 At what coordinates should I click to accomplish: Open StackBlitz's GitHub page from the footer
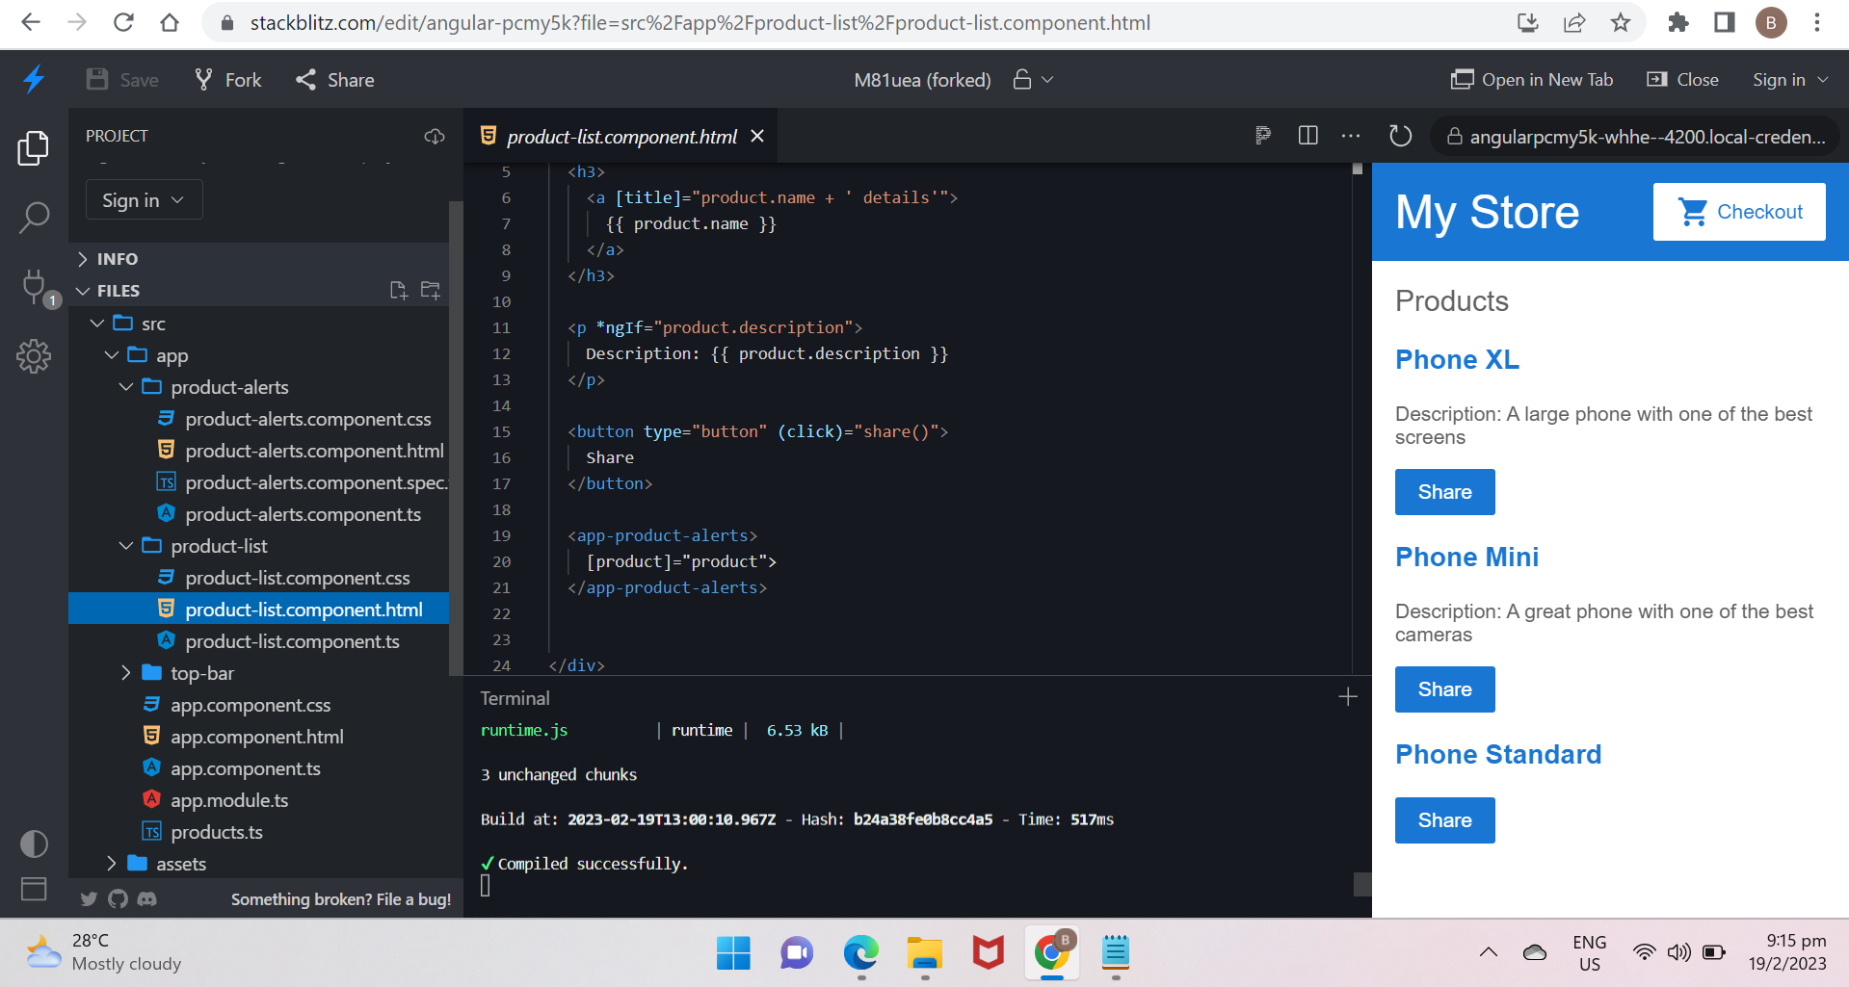118,898
